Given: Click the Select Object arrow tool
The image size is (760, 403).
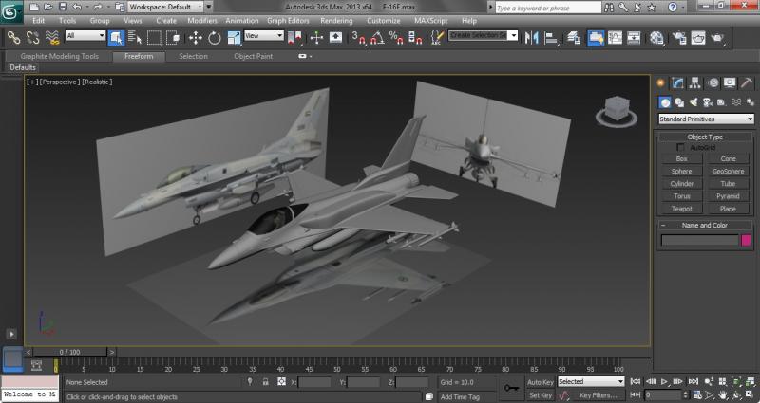Looking at the screenshot, I should (x=116, y=38).
